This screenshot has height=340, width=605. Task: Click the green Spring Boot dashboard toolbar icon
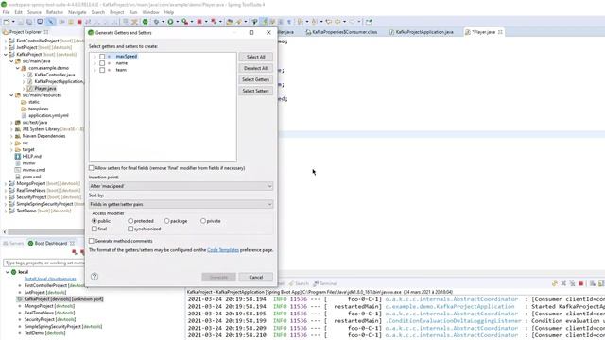point(145,22)
